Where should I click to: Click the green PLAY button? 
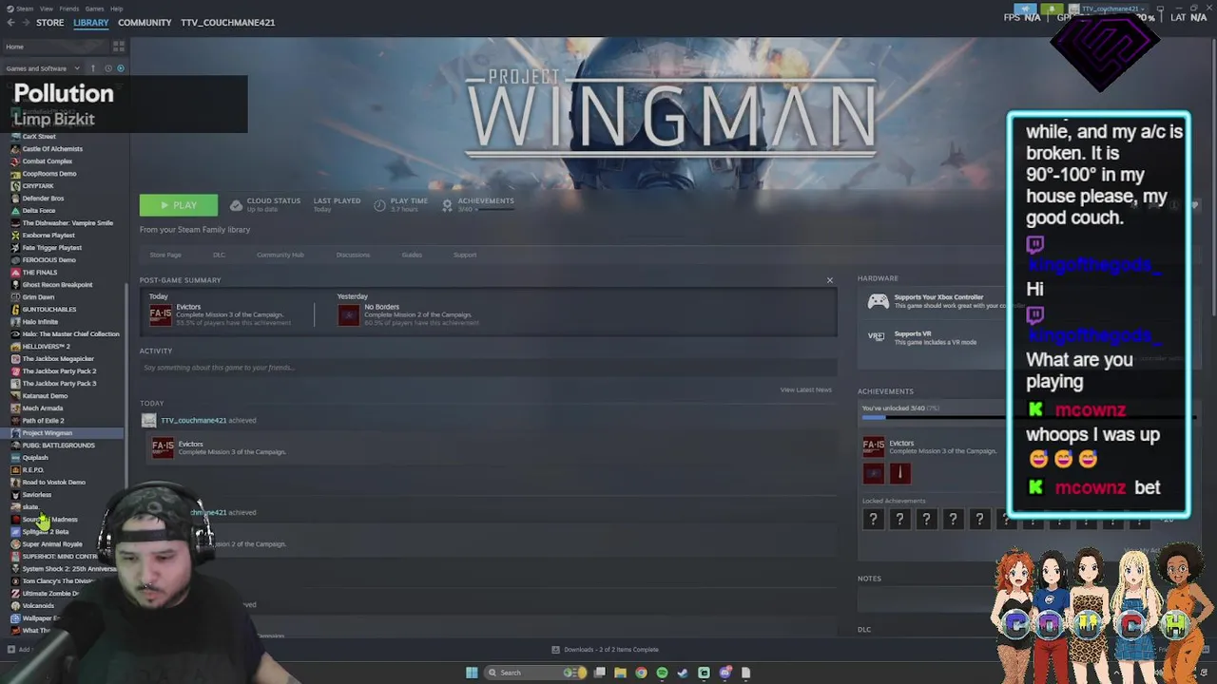(178, 205)
